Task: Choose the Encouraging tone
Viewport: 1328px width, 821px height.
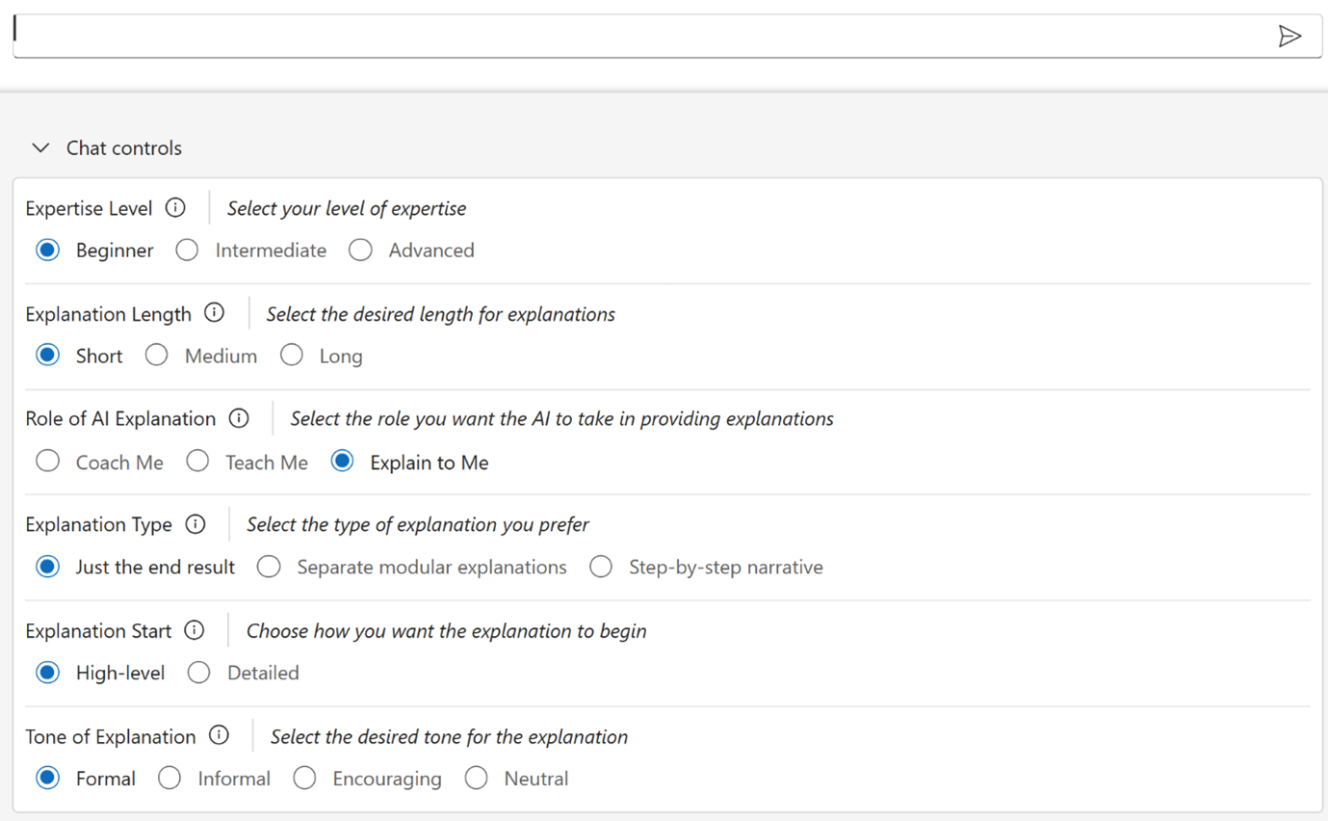Action: 304,778
